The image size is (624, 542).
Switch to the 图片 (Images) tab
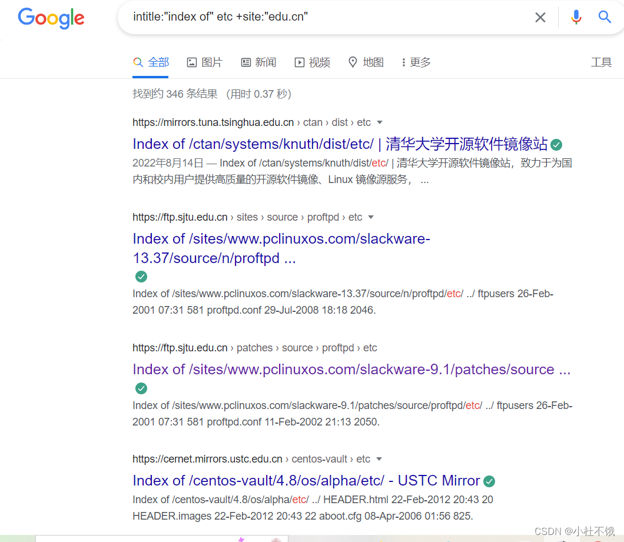pyautogui.click(x=204, y=62)
